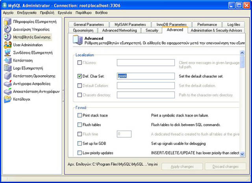Image resolution: width=252 pixels, height=183 pixels.
Task: Click the Server Logs icon (Logs Εξυπηρετητή)
Action: tap(7, 68)
